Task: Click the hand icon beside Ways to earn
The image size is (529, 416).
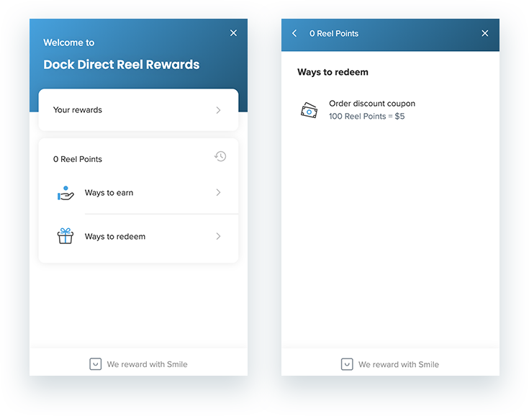Action: [65, 193]
